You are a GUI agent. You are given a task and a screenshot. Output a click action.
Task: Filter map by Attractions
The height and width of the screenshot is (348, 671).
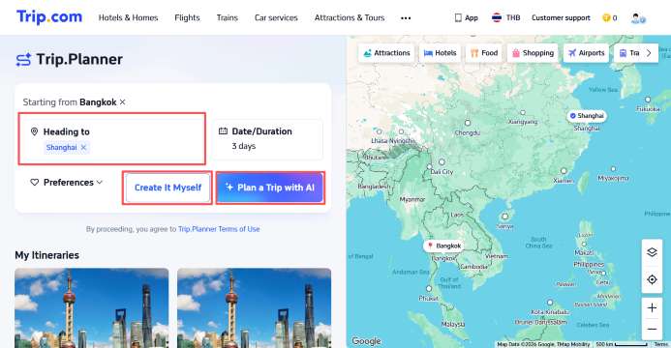tap(386, 53)
